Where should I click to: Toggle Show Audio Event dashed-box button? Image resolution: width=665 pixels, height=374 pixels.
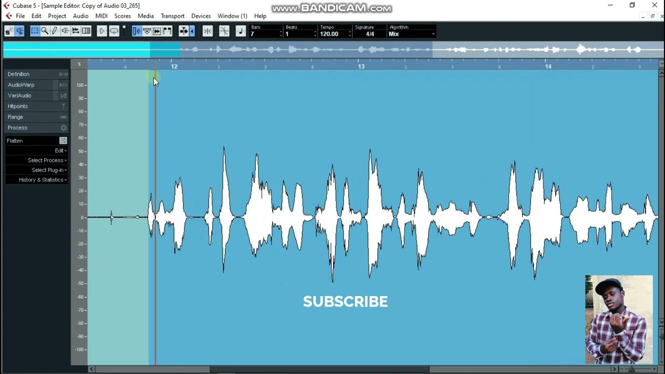tap(157, 31)
